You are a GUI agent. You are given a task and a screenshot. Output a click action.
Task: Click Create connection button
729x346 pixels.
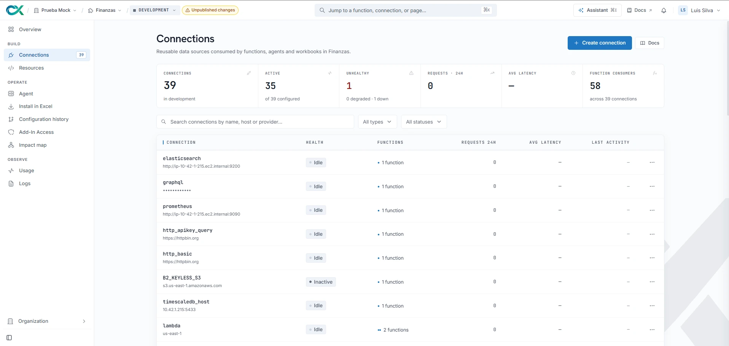click(x=600, y=43)
